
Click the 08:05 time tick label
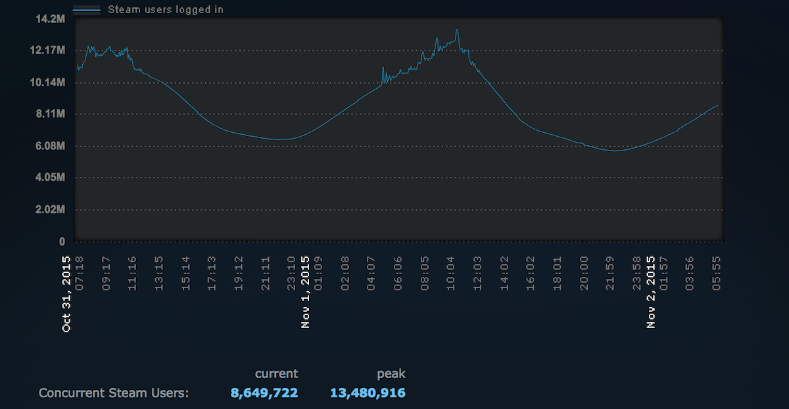coord(425,274)
